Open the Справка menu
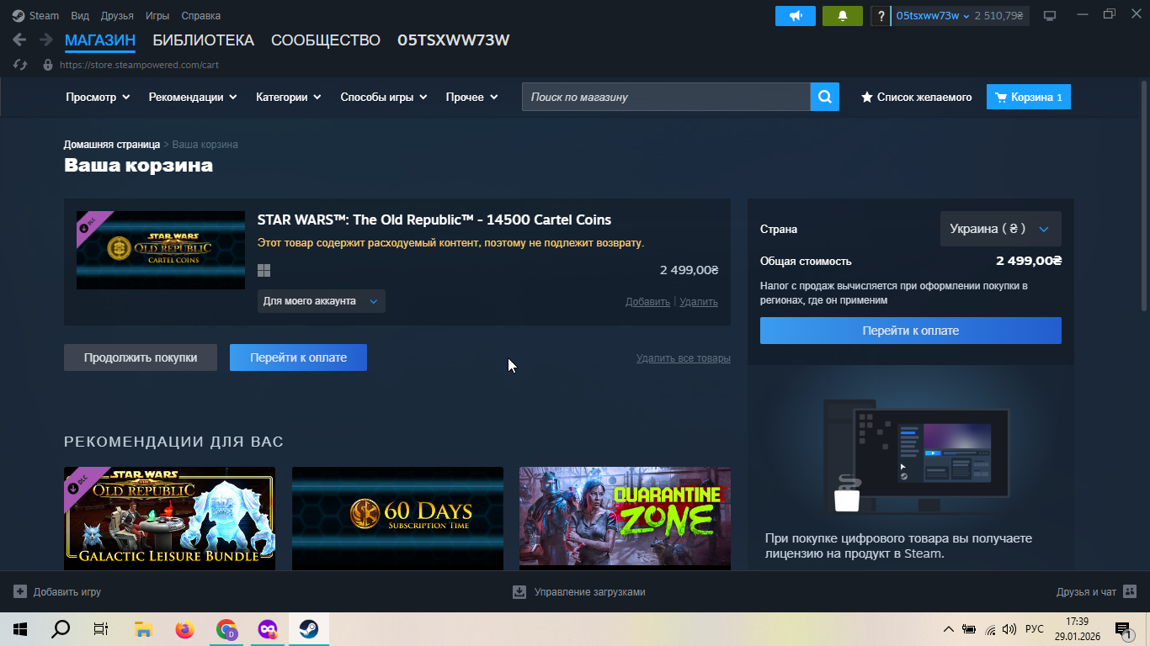 (201, 16)
